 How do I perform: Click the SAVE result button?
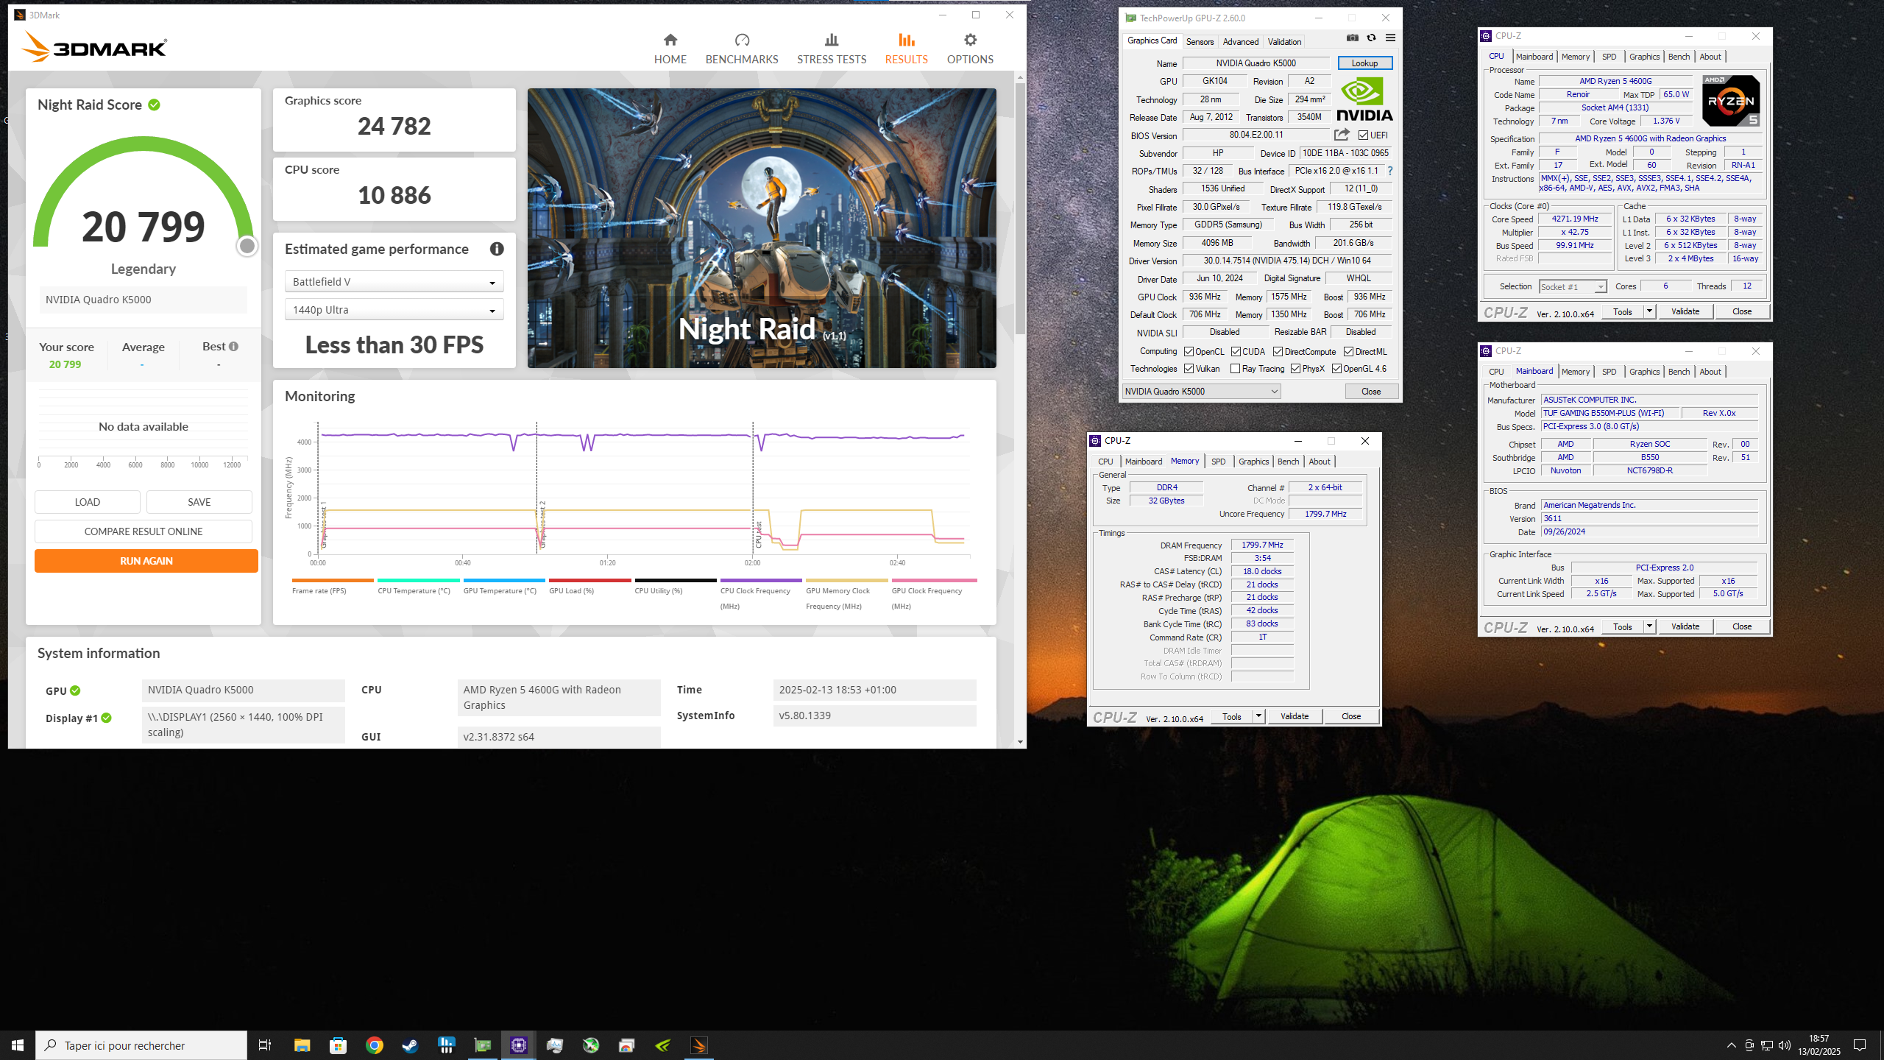pos(199,502)
